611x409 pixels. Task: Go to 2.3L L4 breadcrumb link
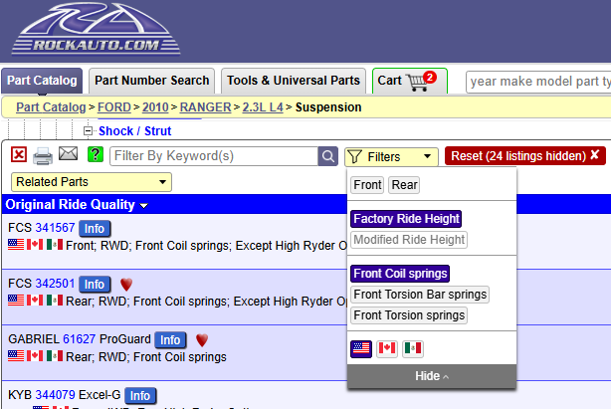263,107
